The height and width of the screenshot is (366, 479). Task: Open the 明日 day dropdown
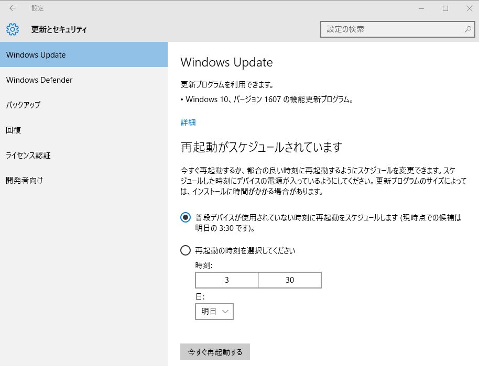[x=214, y=312]
